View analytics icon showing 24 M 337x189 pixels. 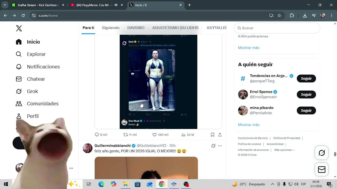click(x=184, y=135)
